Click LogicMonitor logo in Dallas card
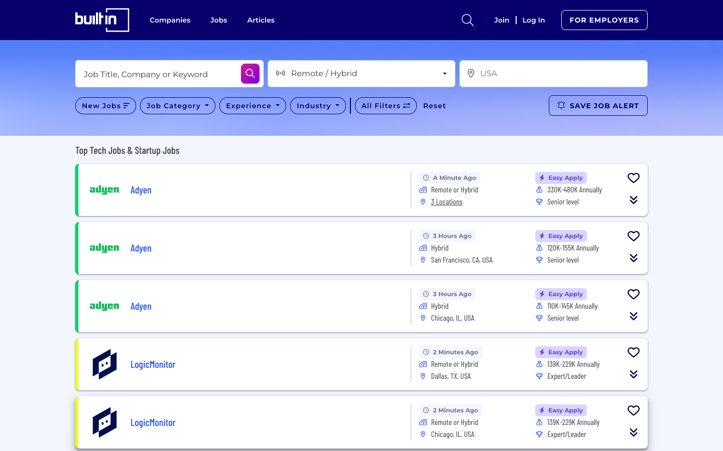The height and width of the screenshot is (451, 723). pos(104,364)
